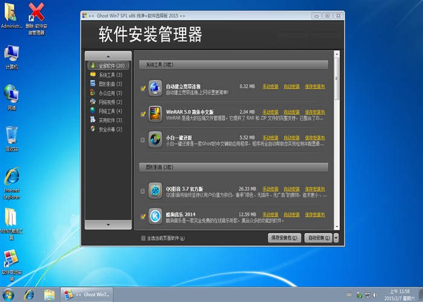Select the 网络视频 (2) category
Screen dimensions: 423x302
coord(108,102)
